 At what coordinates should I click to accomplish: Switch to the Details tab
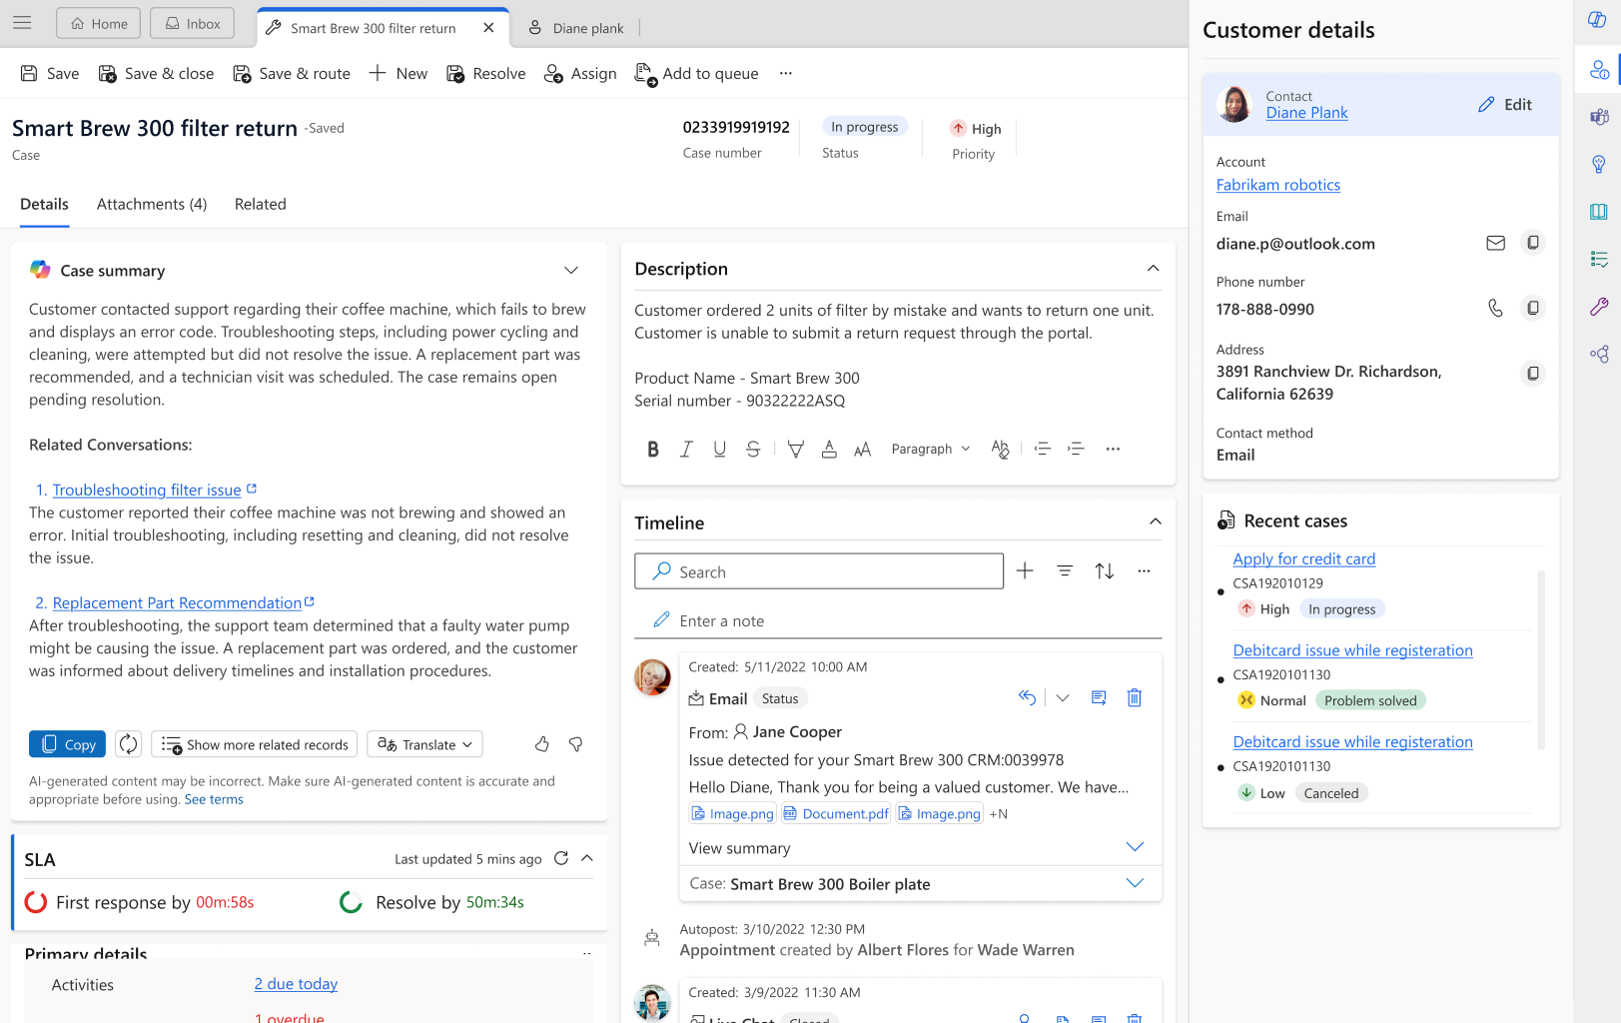(x=45, y=205)
